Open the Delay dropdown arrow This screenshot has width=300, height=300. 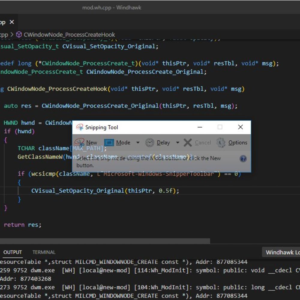[178, 142]
